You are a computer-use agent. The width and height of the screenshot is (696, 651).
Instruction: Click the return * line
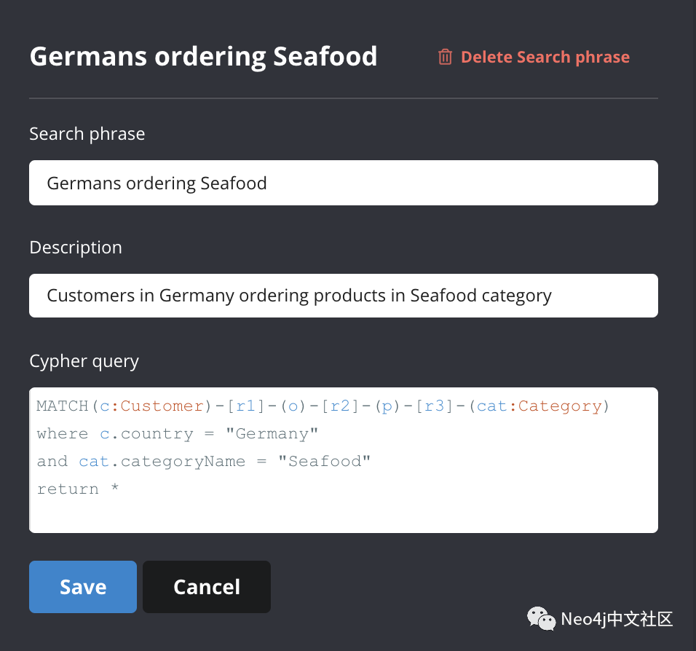[78, 489]
